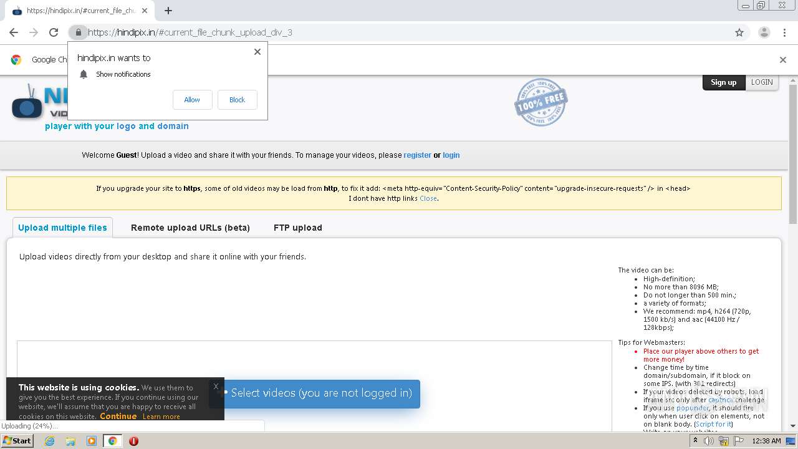Open the cookie Learn more link
The height and width of the screenshot is (449, 798).
(161, 417)
